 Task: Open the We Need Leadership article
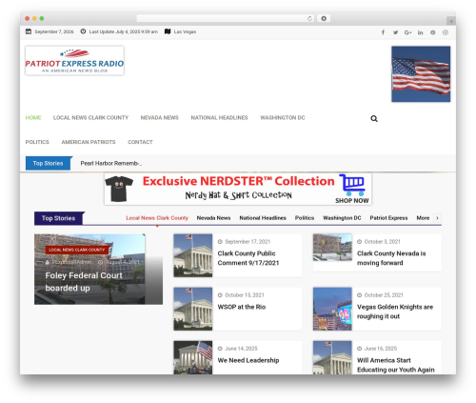point(248,360)
